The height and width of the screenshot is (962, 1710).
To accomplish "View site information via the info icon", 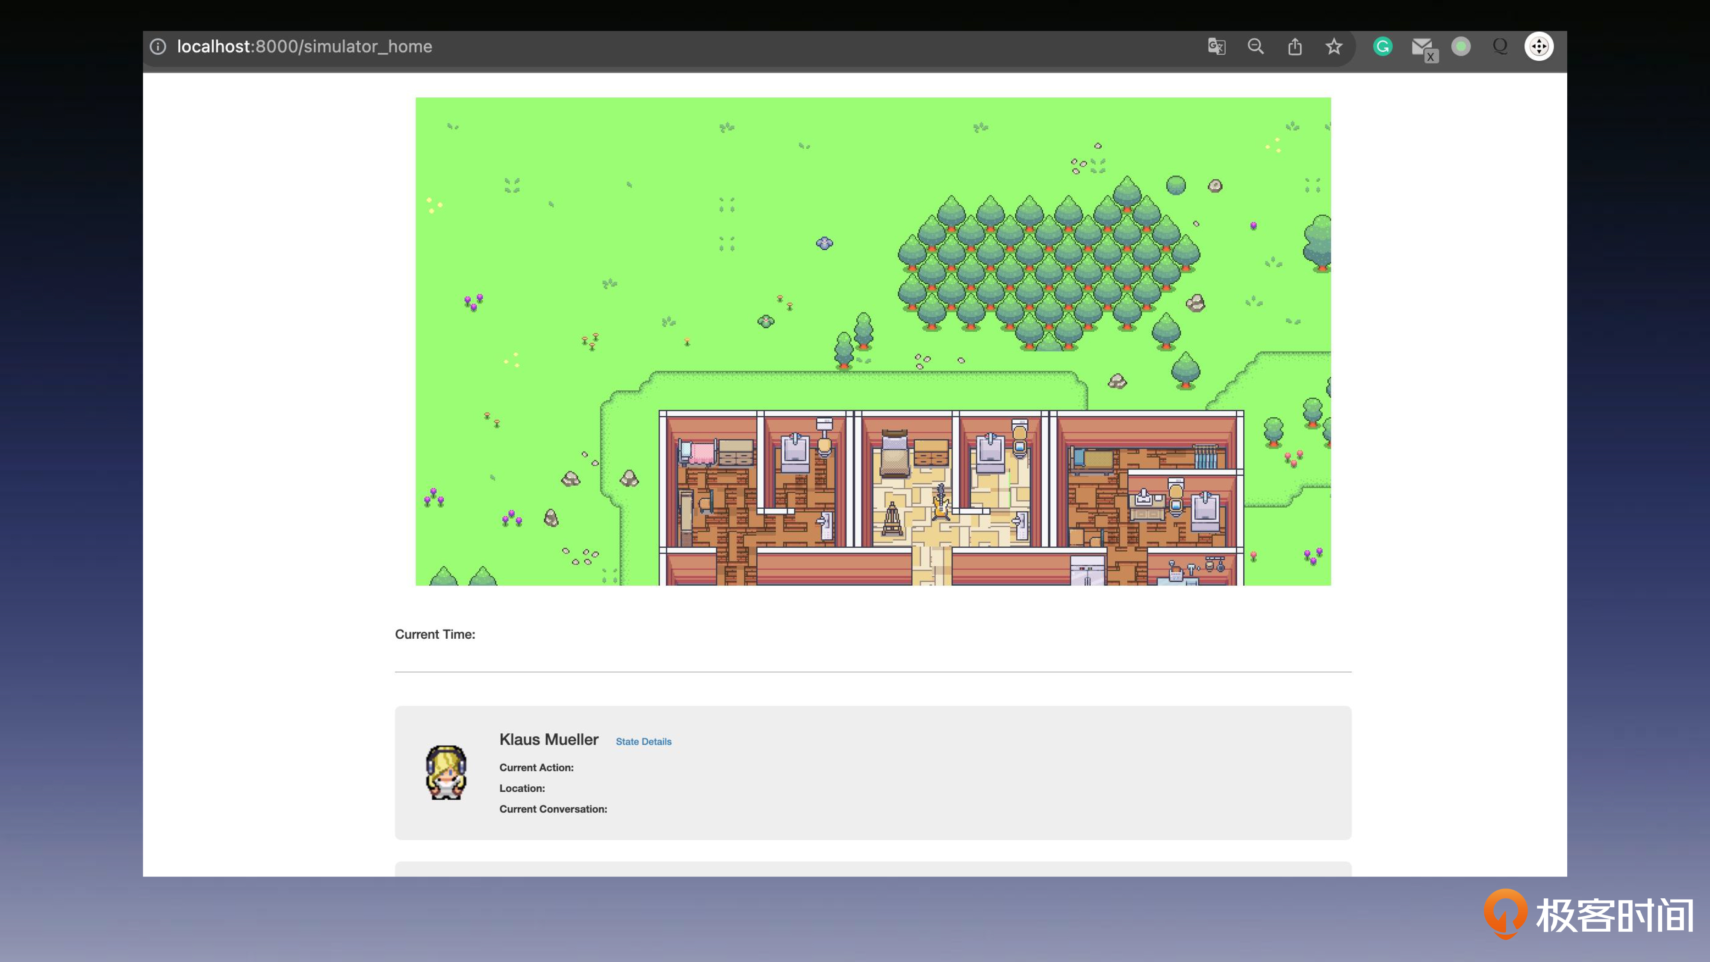I will pos(158,47).
